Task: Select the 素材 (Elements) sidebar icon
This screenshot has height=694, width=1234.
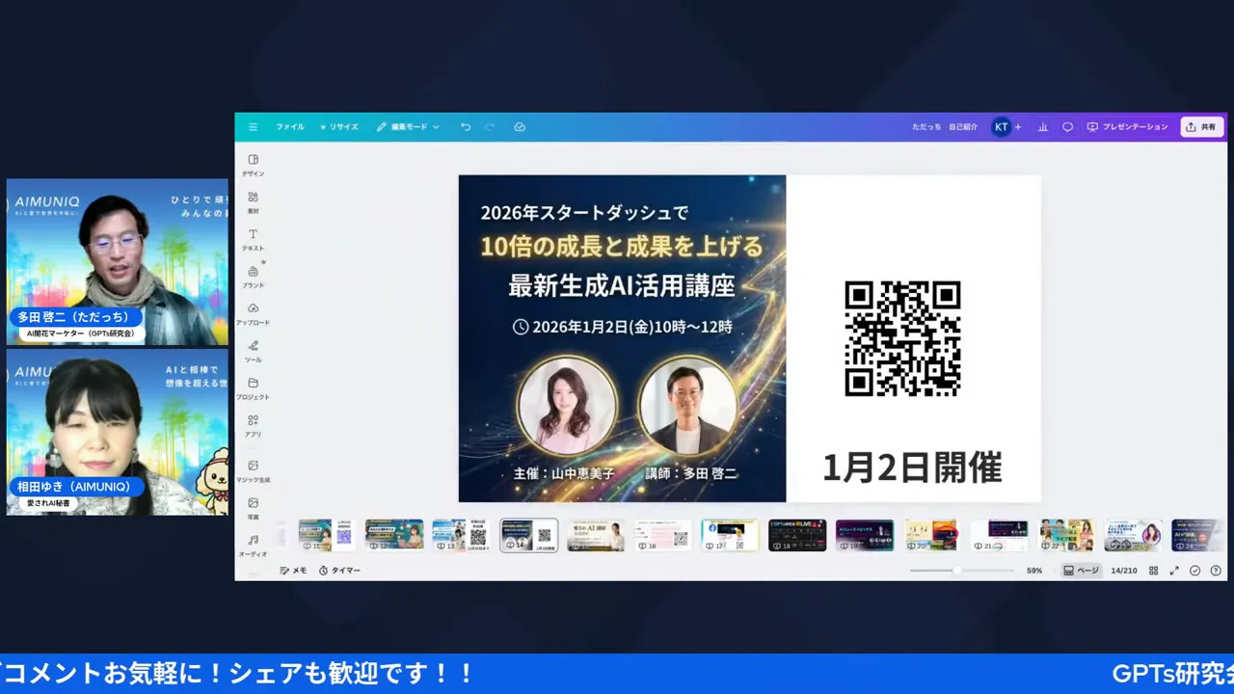Action: pyautogui.click(x=253, y=200)
